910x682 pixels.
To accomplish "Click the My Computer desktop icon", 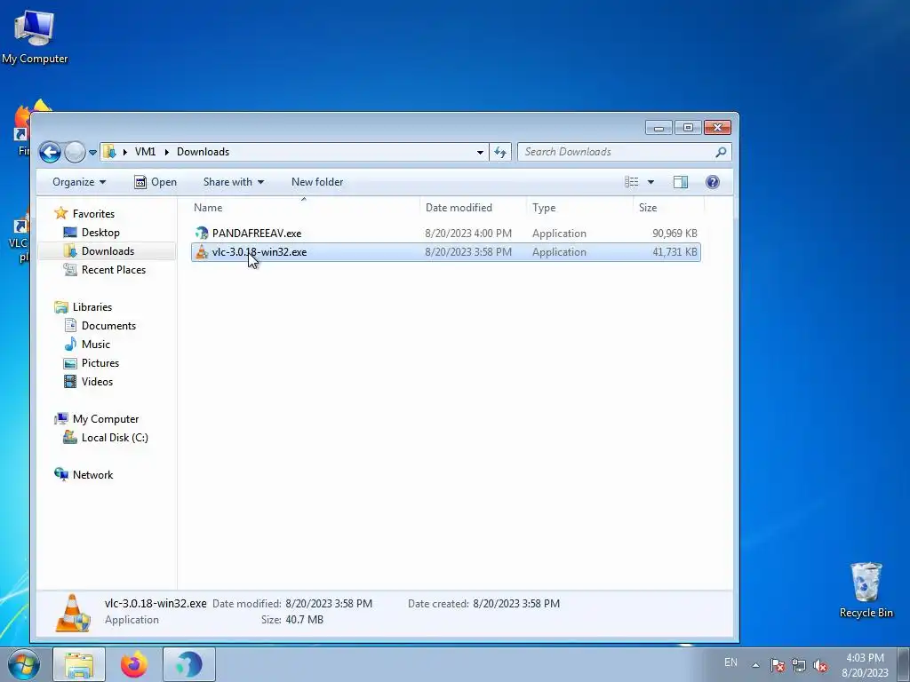I will click(35, 28).
